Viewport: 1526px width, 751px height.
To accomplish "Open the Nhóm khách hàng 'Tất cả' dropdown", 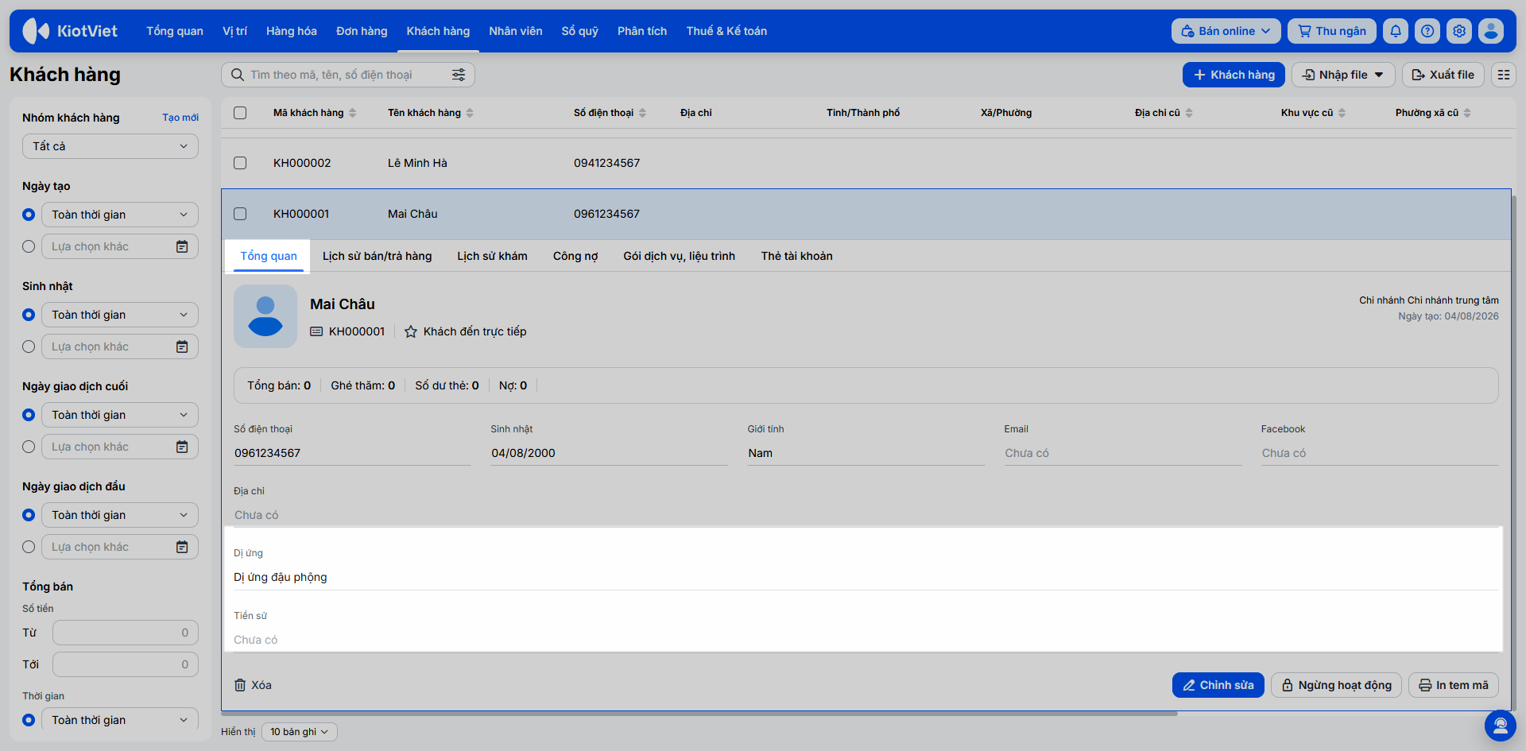I will click(x=110, y=146).
